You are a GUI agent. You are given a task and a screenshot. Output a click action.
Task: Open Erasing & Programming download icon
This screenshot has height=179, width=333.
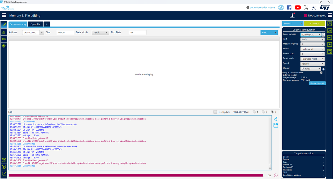click(x=4, y=32)
